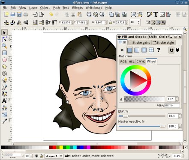Viewport: 189px width, 160px height.
Task: Toggle current layer lock in status bar
Action: [42, 156]
